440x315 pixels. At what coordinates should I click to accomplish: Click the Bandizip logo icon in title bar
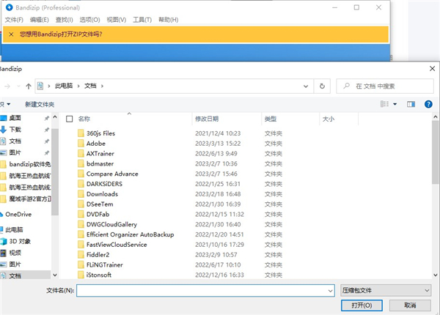[x=9, y=7]
